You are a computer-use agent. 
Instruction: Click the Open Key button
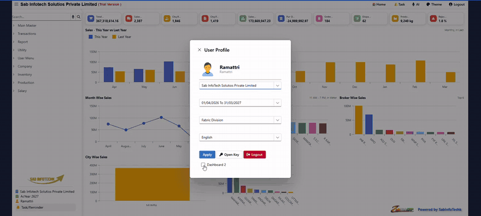coord(230,154)
